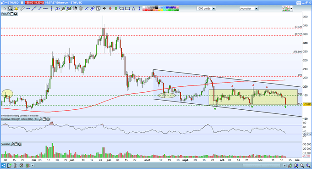Click the horizontal scrollbar thumb

pyautogui.click(x=261, y=165)
